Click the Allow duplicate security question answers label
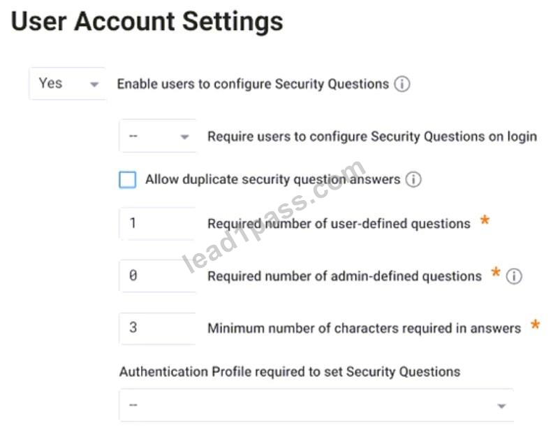The width and height of the screenshot is (551, 433). click(272, 180)
